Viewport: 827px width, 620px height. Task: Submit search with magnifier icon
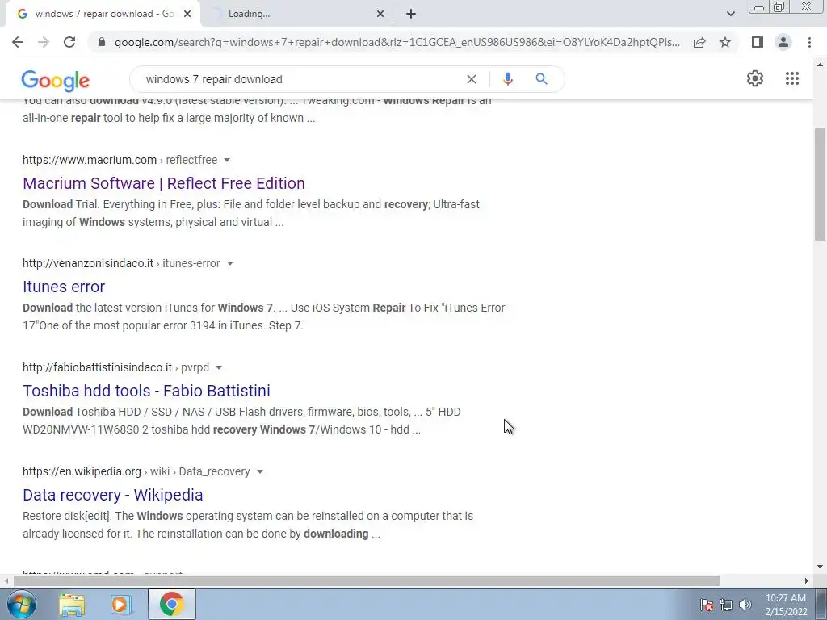(541, 79)
